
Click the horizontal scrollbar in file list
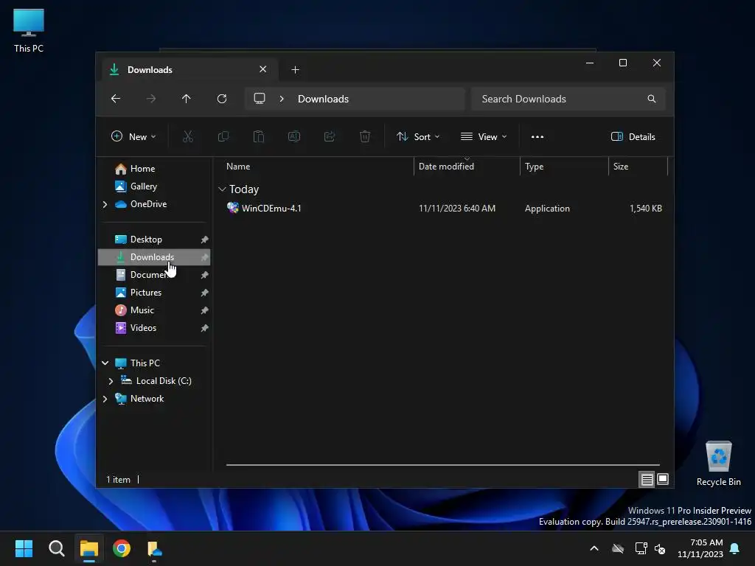[x=443, y=465]
